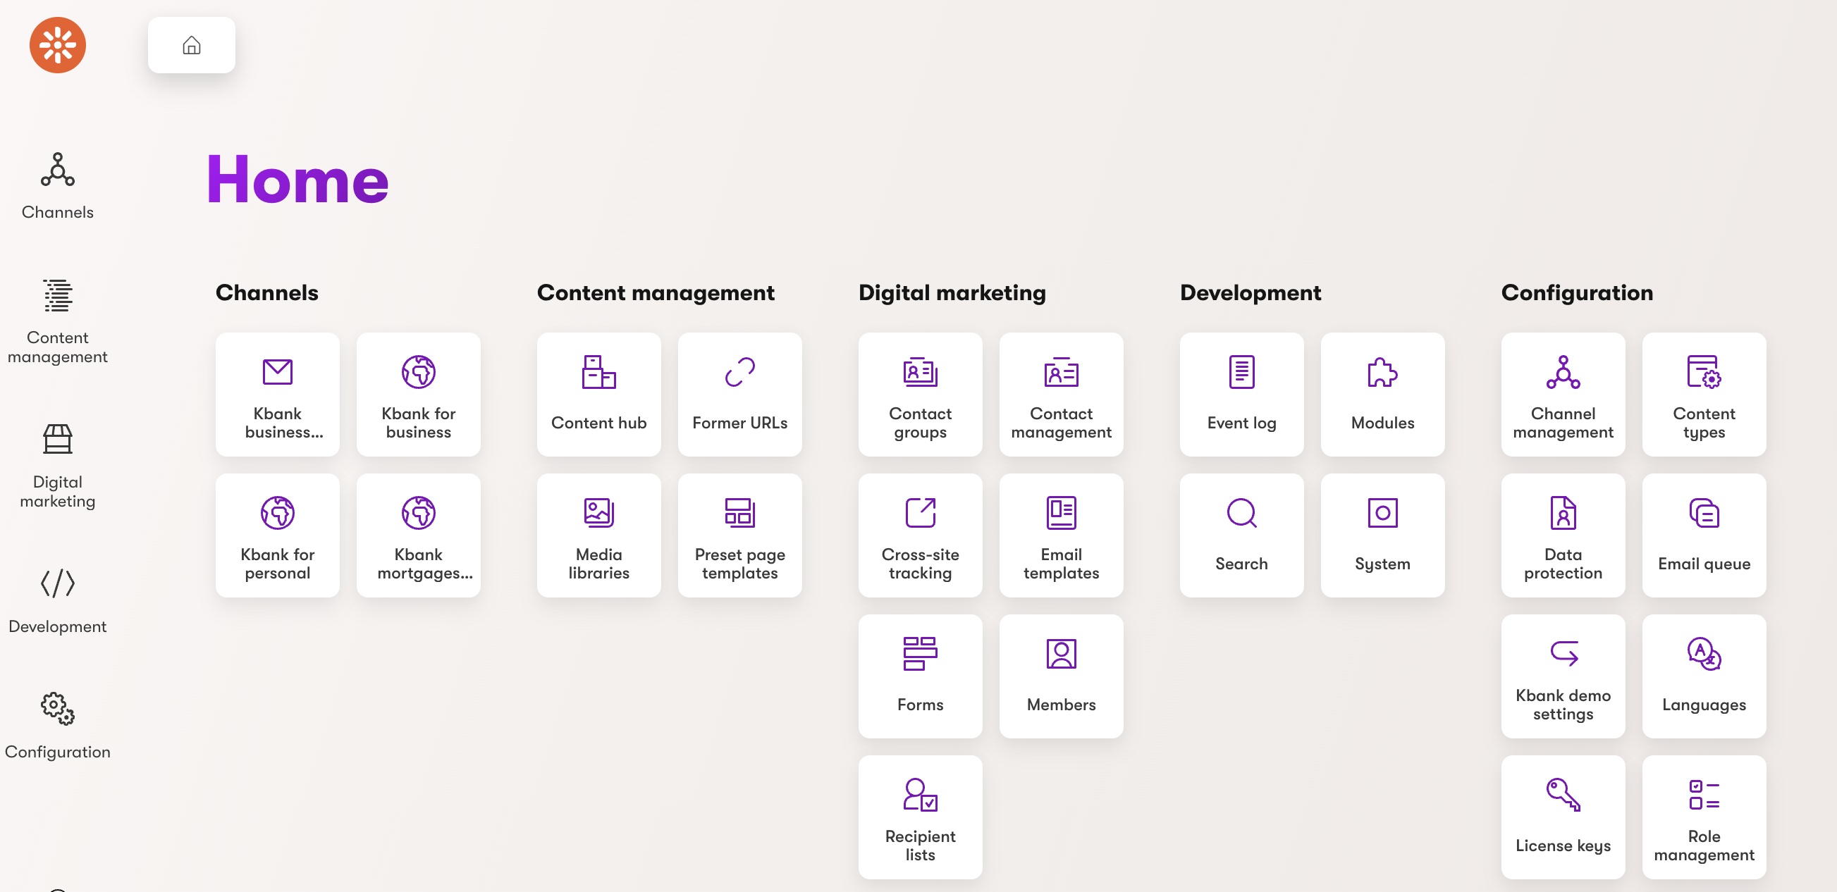The width and height of the screenshot is (1837, 892).
Task: Open Configuration sidebar menu
Action: pyautogui.click(x=57, y=725)
